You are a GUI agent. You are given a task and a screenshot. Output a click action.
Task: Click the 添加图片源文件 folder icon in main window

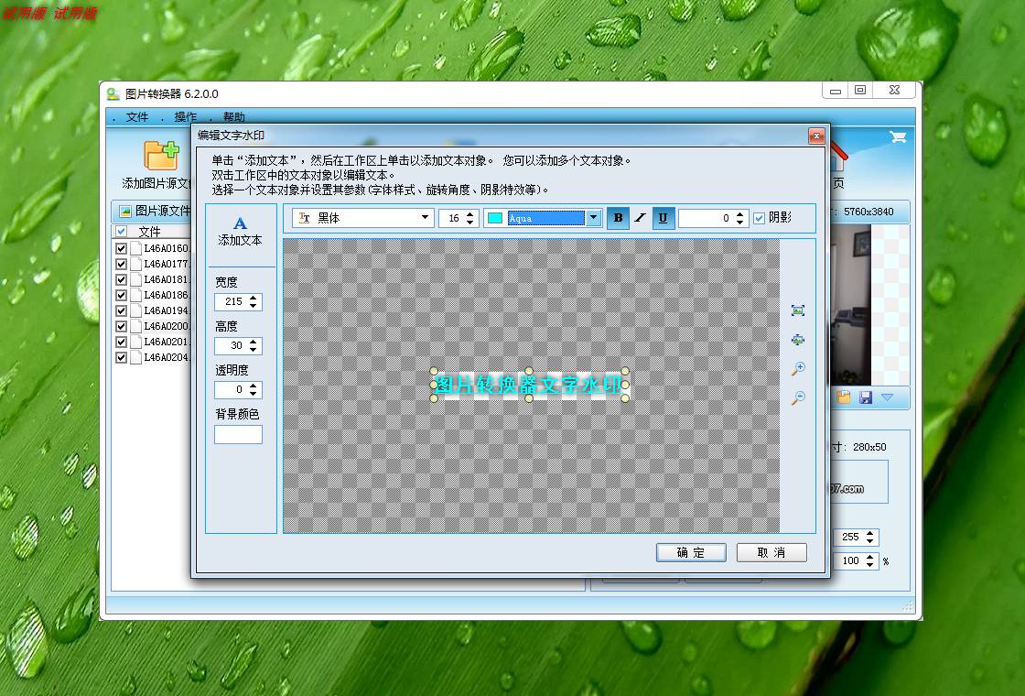161,155
